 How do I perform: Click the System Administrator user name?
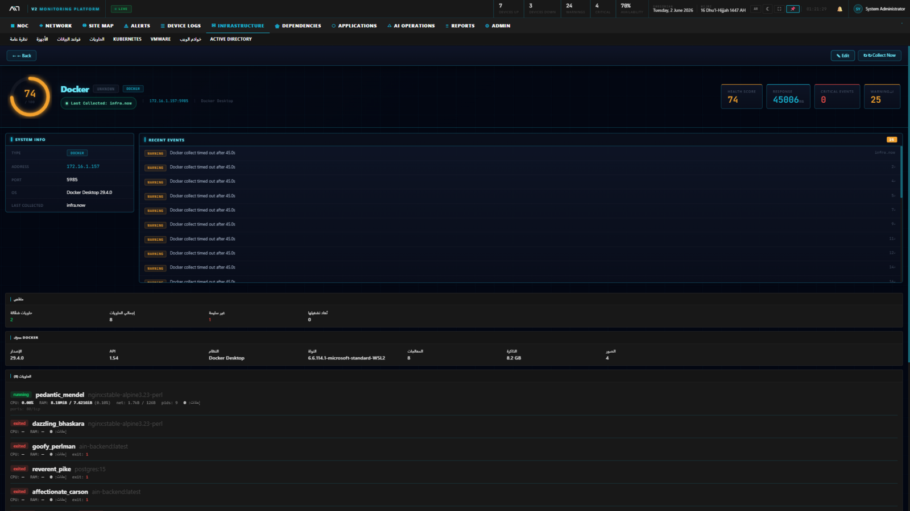(885, 9)
